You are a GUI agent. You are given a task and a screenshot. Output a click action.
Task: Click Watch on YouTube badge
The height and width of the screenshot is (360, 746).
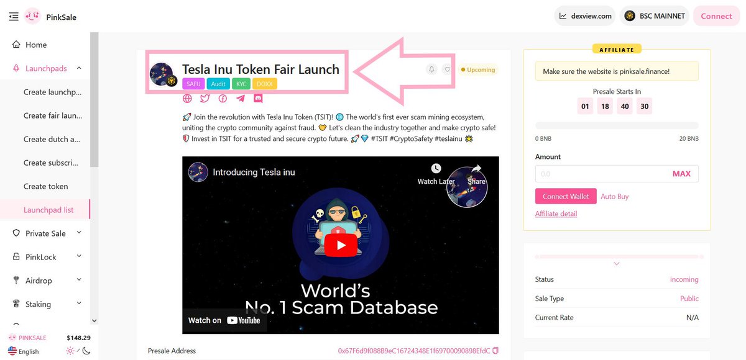(224, 320)
